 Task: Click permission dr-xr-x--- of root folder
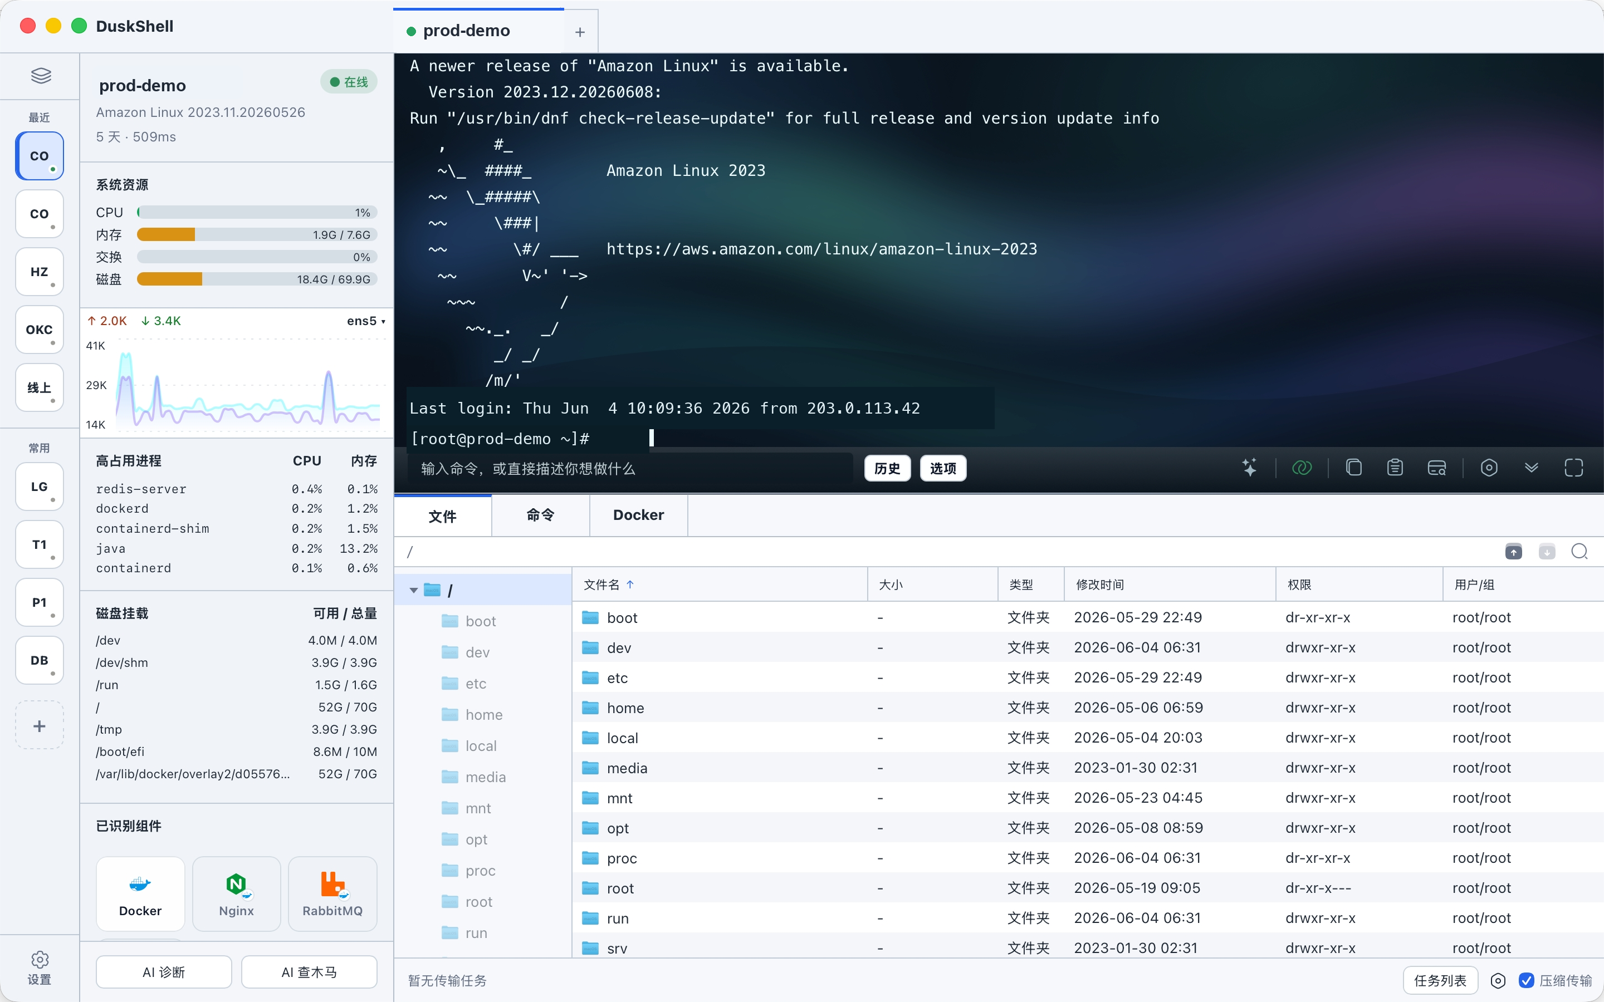1318,888
